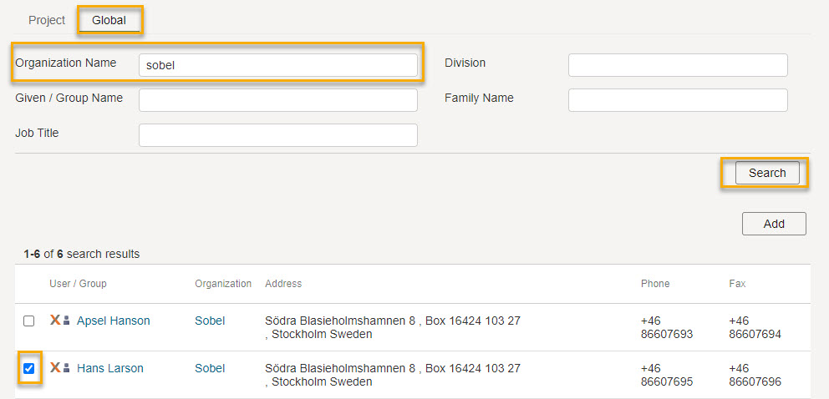The image size is (829, 399).
Task: Check the box for Apsel Hanson
Action: [x=29, y=321]
